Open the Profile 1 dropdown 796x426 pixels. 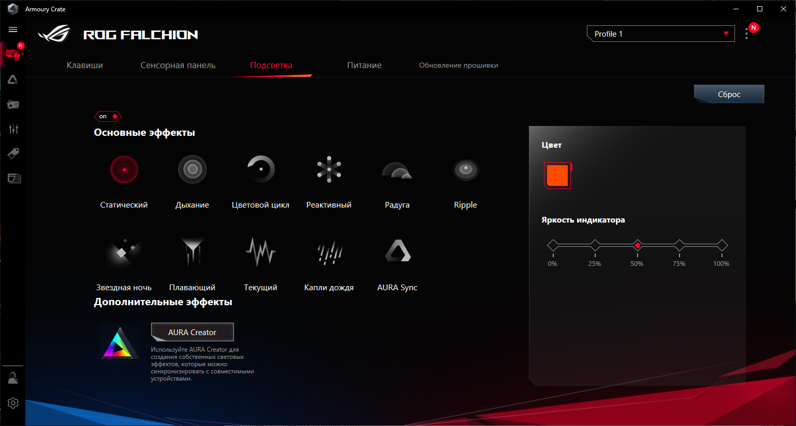(661, 34)
